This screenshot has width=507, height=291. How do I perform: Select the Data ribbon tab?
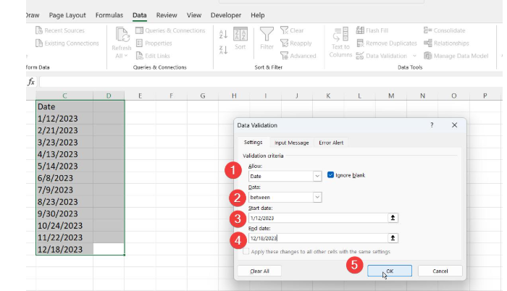139,15
